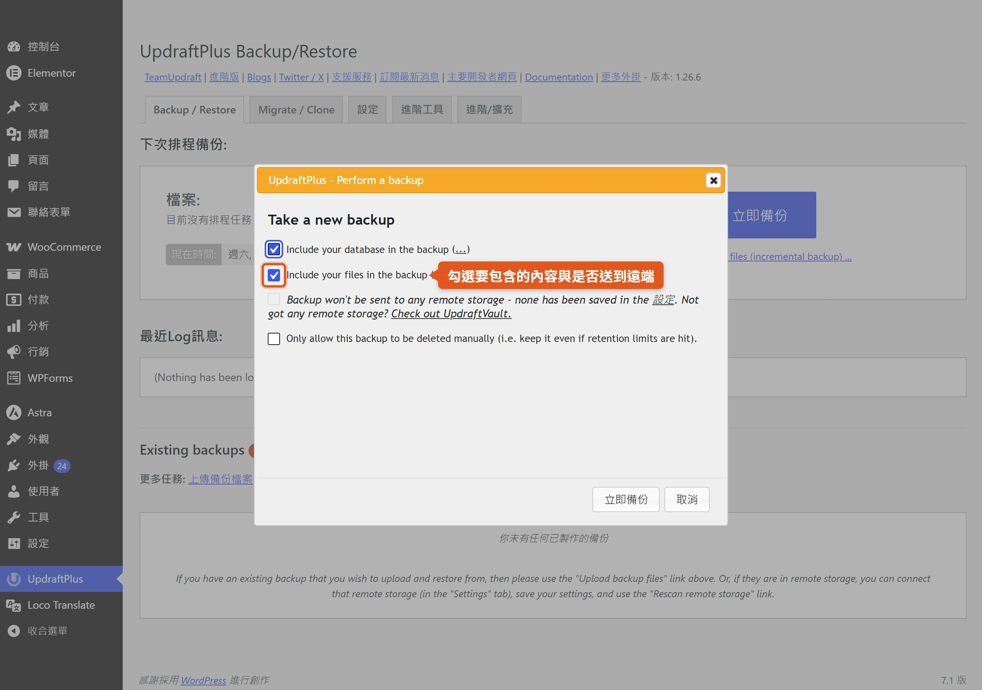The width and height of the screenshot is (982, 690).
Task: Follow the Check out UpdraftVault link
Action: [x=451, y=314]
